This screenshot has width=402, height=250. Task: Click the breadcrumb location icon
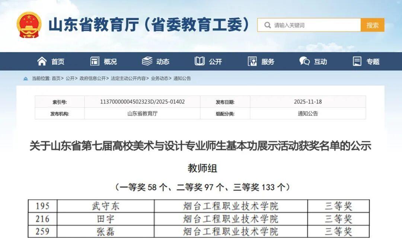point(26,79)
